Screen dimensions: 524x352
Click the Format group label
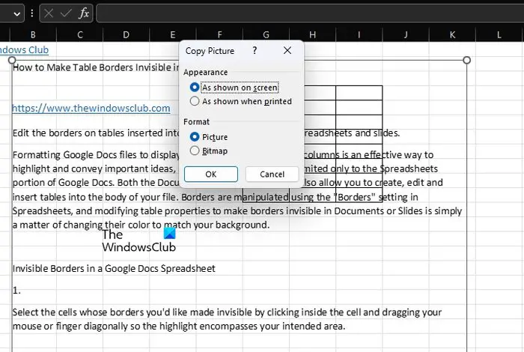point(196,121)
